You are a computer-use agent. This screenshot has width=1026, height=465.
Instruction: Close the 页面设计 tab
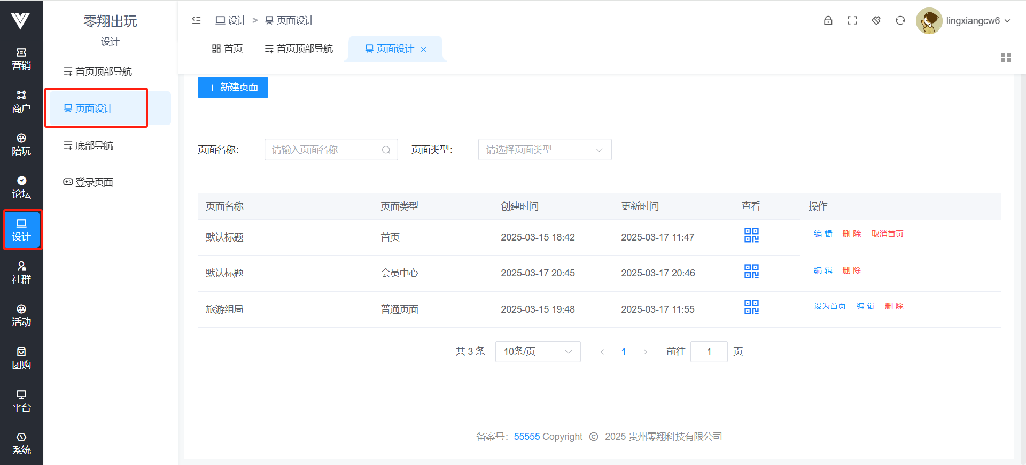(424, 50)
